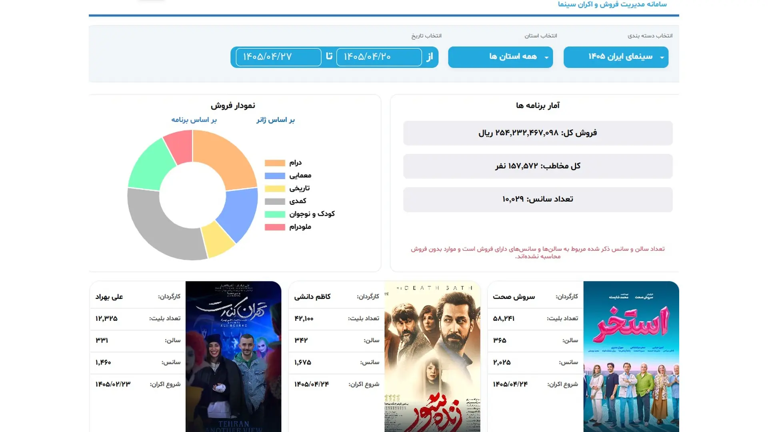Click the نمودار فروش chart heading
Image resolution: width=768 pixels, height=432 pixels.
(x=233, y=106)
